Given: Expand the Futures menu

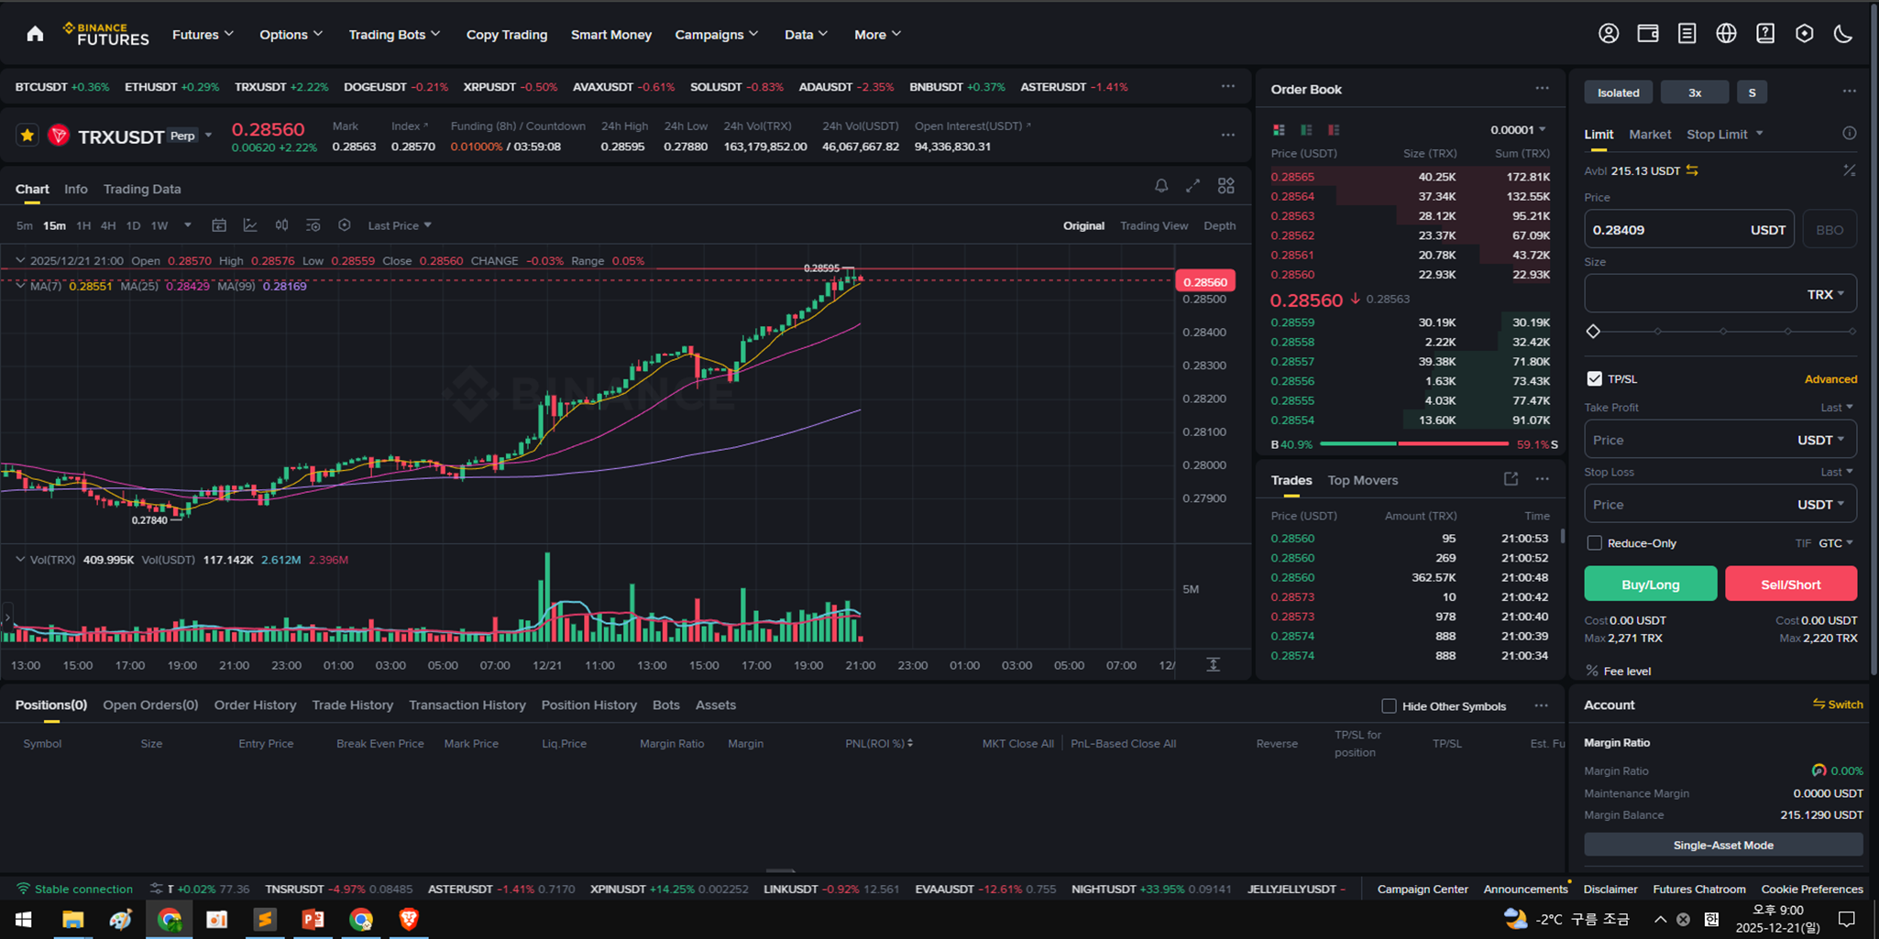Looking at the screenshot, I should click(203, 34).
